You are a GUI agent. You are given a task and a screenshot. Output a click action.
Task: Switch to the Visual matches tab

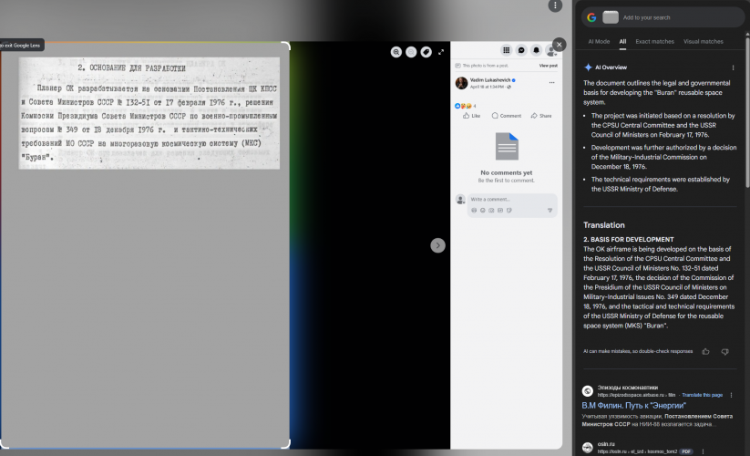pos(703,41)
